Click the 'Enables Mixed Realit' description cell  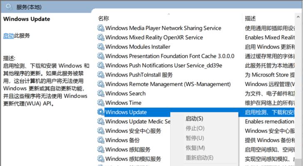point(270,37)
